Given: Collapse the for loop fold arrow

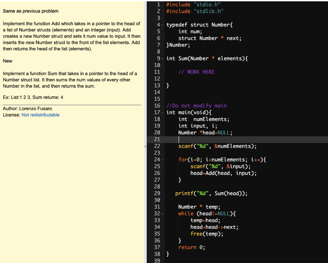Looking at the screenshot, I should point(162,159).
